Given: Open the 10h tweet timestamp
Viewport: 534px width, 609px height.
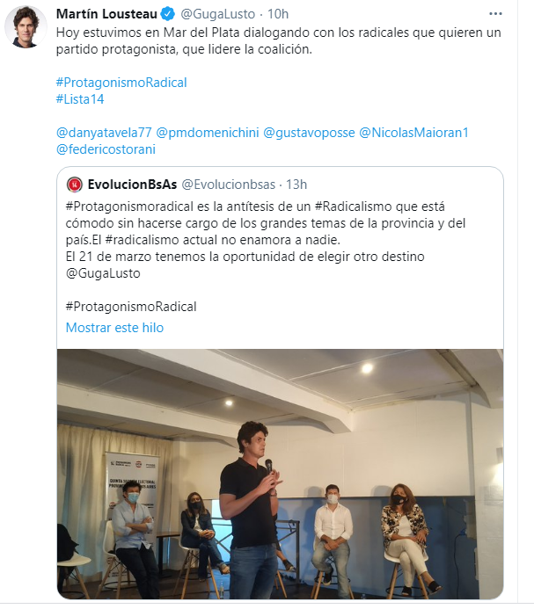Looking at the screenshot, I should 278,14.
